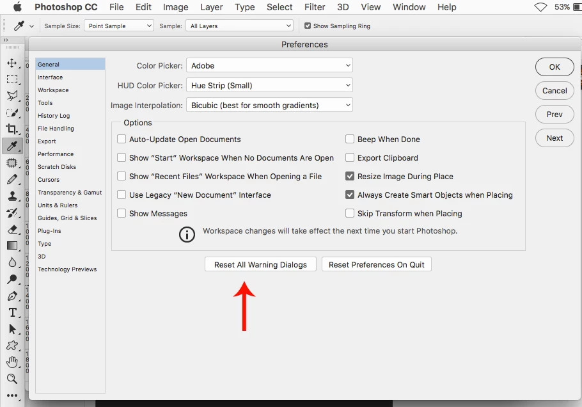Image resolution: width=582 pixels, height=407 pixels.
Task: Enable Export Clipboard checkbox
Action: [x=350, y=157]
